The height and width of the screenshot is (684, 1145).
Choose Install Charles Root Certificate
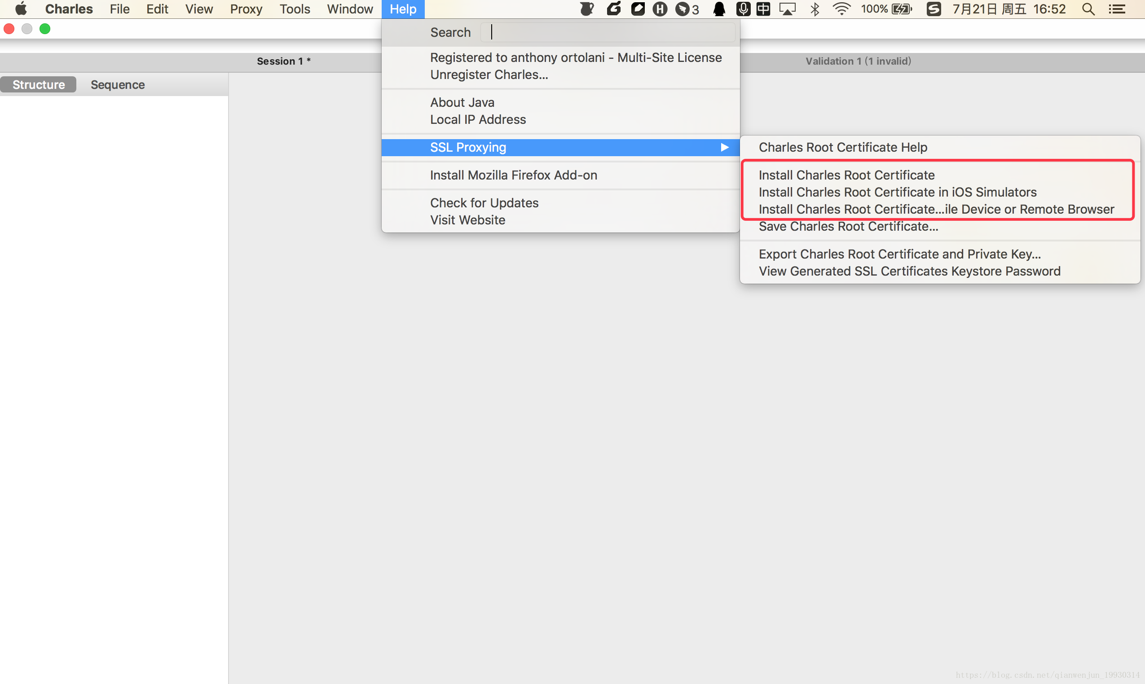tap(940, 175)
